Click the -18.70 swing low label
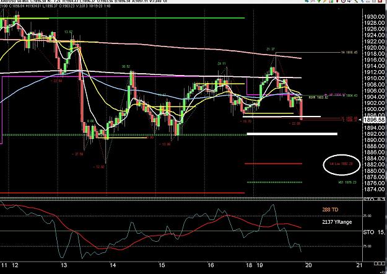The image size is (387, 274). (247, 122)
